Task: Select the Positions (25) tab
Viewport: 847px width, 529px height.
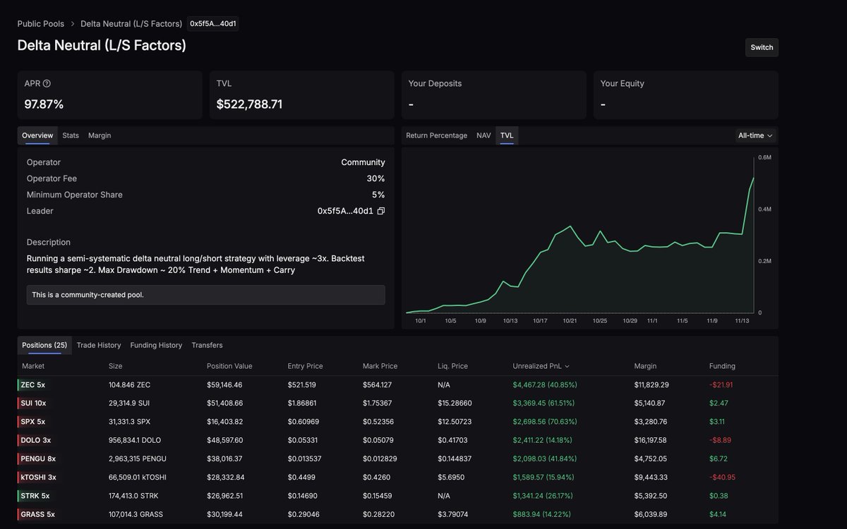Action: 44,345
